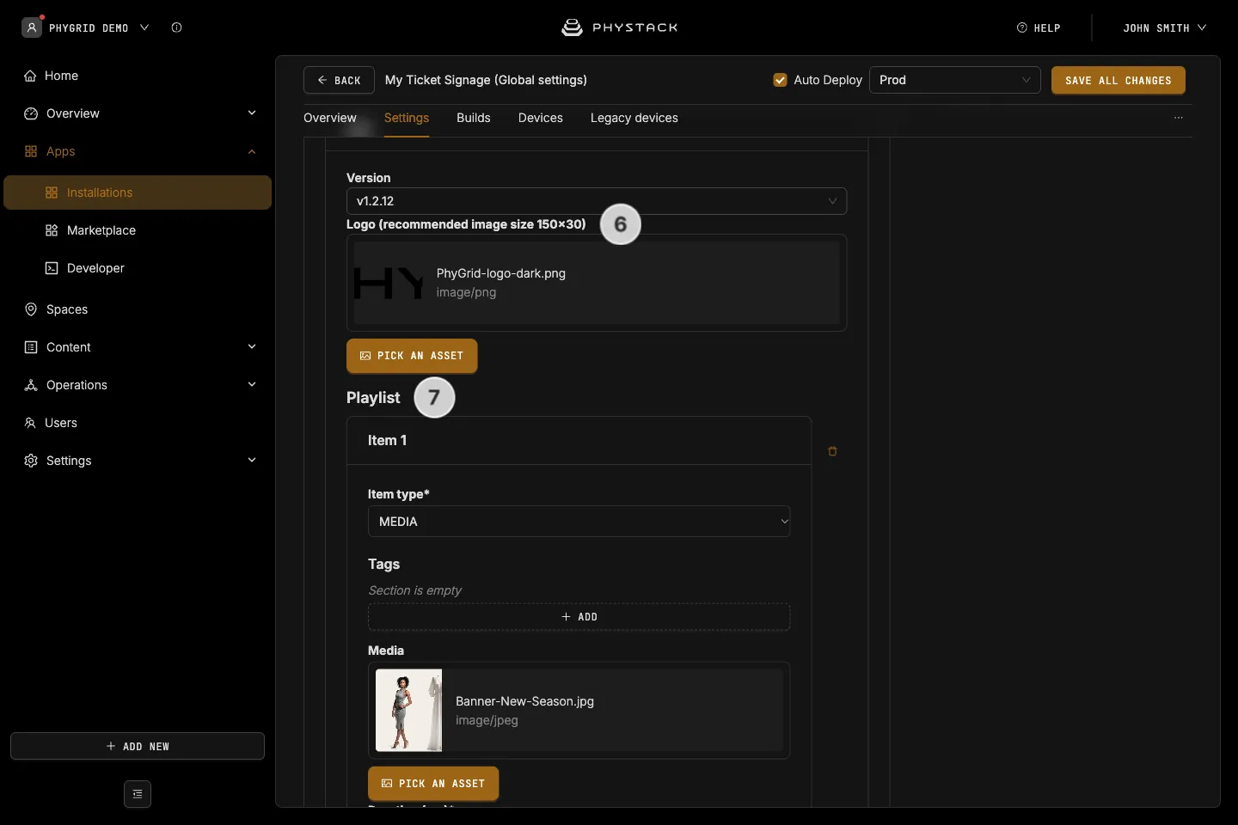Delete Item 1 with the trash icon
Screen dimensions: 1238x825
(832, 451)
